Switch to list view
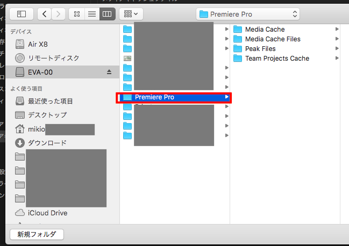This screenshot has height=246, width=349. coord(92,14)
